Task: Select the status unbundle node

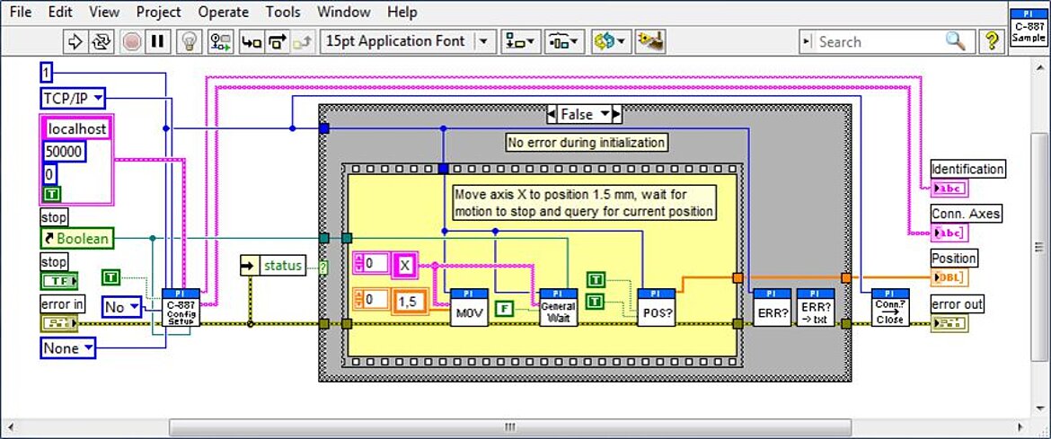Action: point(273,266)
